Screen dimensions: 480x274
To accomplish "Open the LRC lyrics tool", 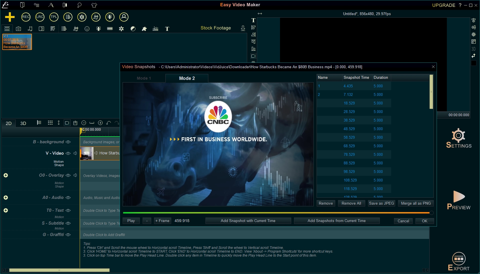I will click(x=40, y=17).
